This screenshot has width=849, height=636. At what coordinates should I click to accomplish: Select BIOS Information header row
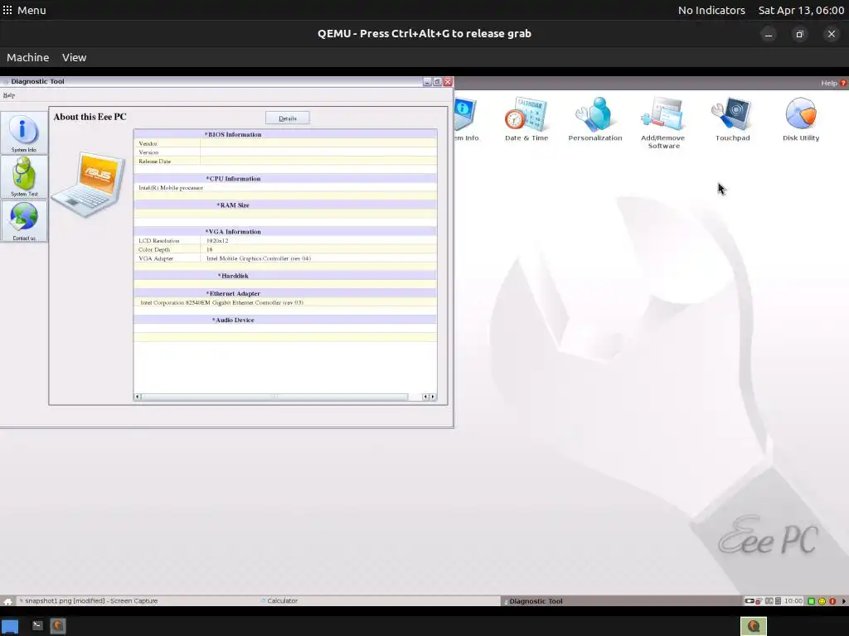(x=285, y=134)
